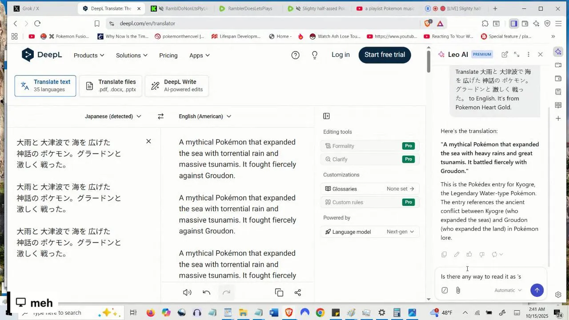Open Glossaries None set option
The height and width of the screenshot is (320, 569).
370,189
